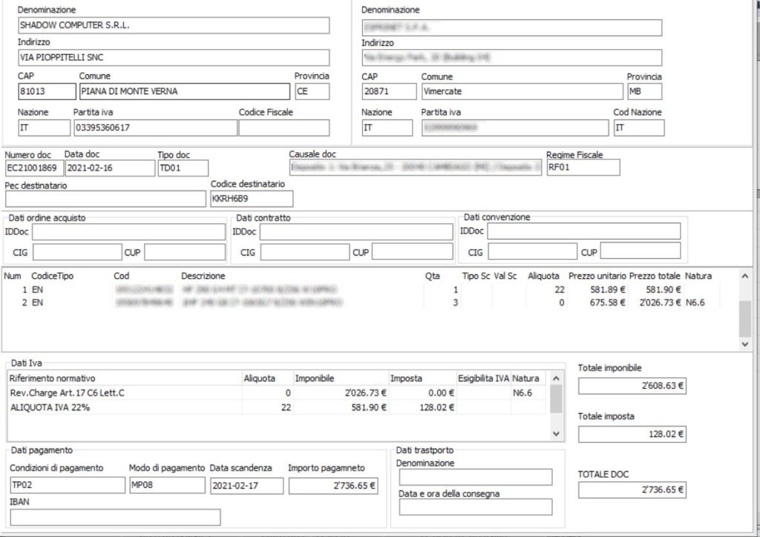The image size is (760, 537).
Task: Click CIG field in Dati ordine acquisto
Action: 77,252
